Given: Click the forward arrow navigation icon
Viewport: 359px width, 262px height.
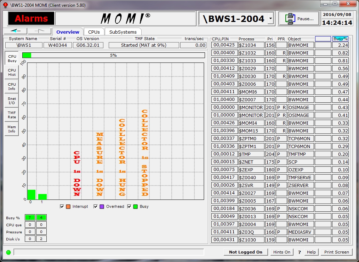Looking at the screenshot, I should point(39,31).
